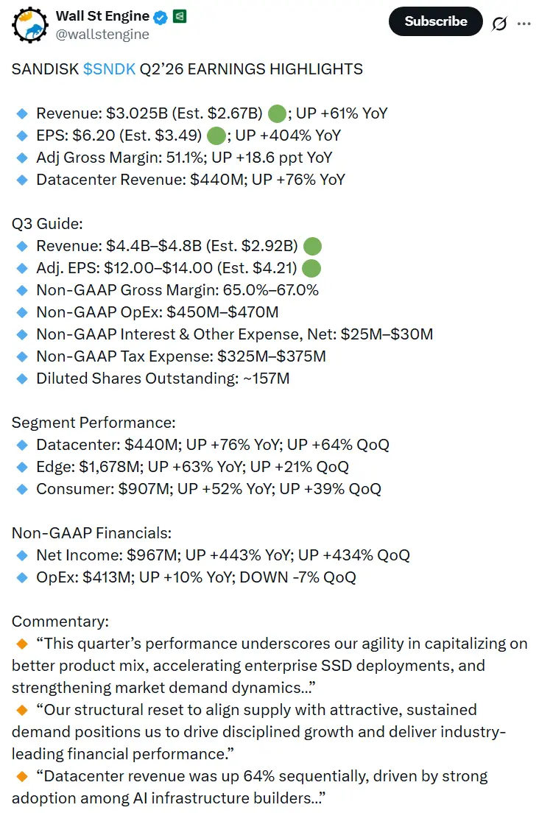The height and width of the screenshot is (813, 539).
Task: Open the Wall St Engine display name
Action: (x=102, y=15)
